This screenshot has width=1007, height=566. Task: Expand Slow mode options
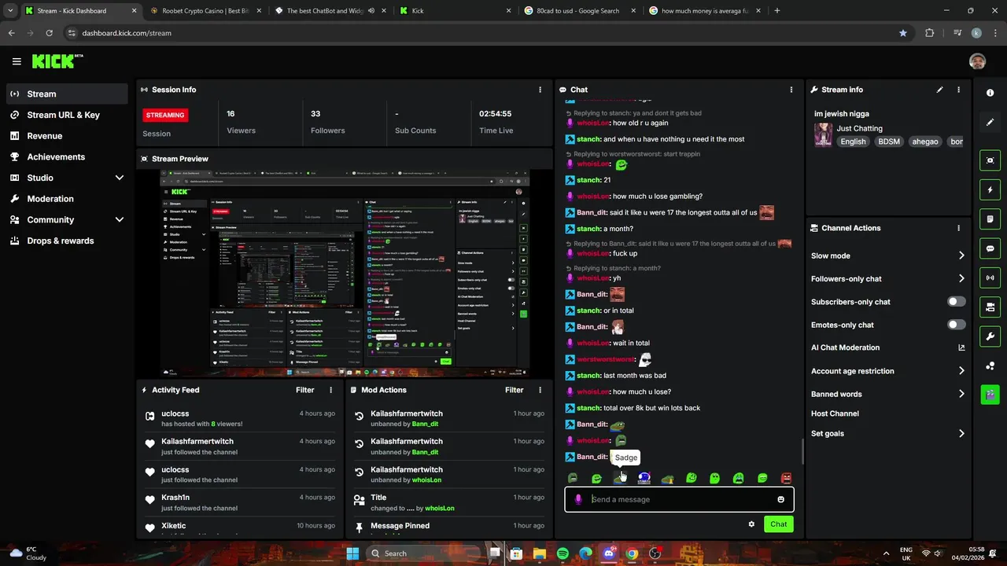(961, 255)
